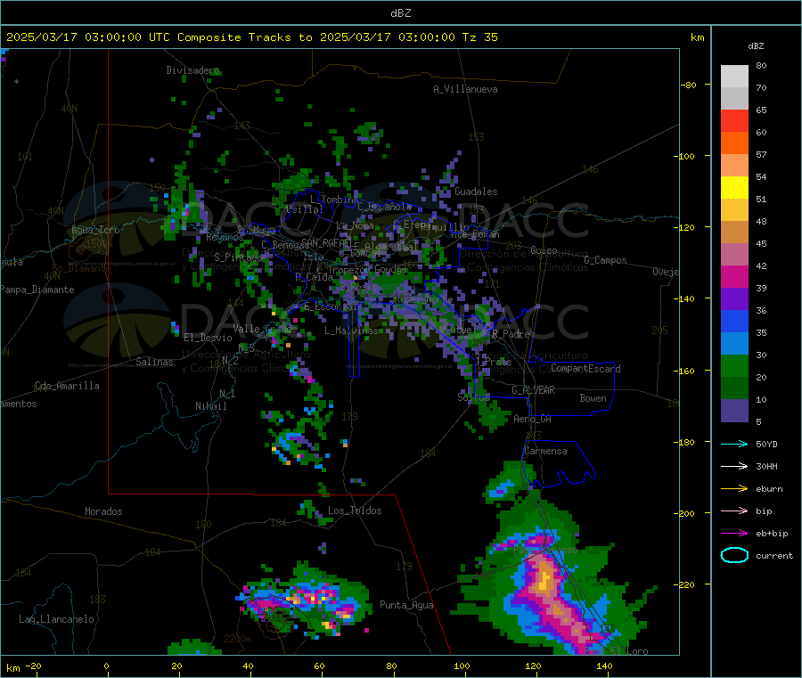Select the royal blue swatch between 36 and 35

click(734, 322)
